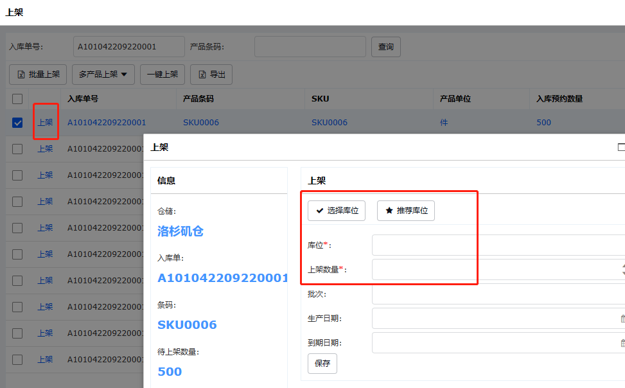Screen dimensions: 625x388
Task: Open the 到期日期 calendar picker icon
Action: [622, 342]
